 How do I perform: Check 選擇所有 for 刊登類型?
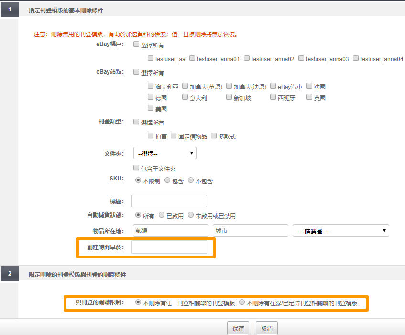[136, 122]
